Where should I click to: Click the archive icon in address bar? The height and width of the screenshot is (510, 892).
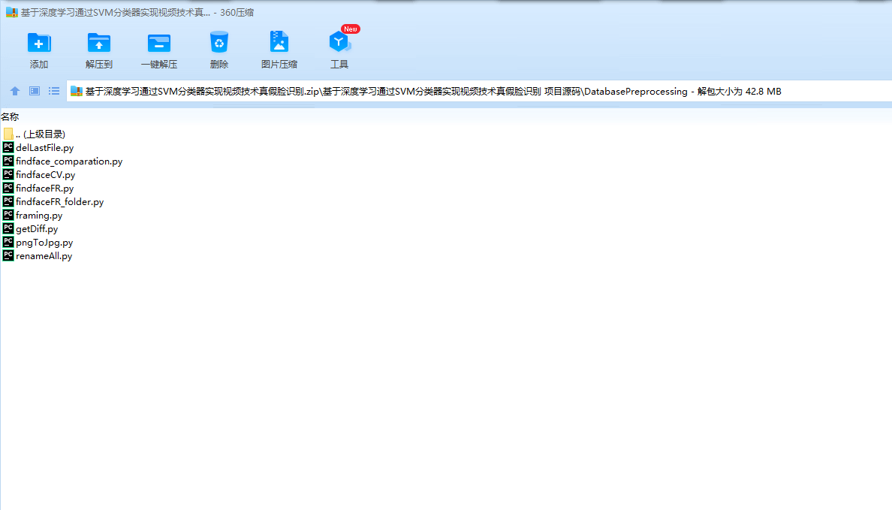click(77, 91)
